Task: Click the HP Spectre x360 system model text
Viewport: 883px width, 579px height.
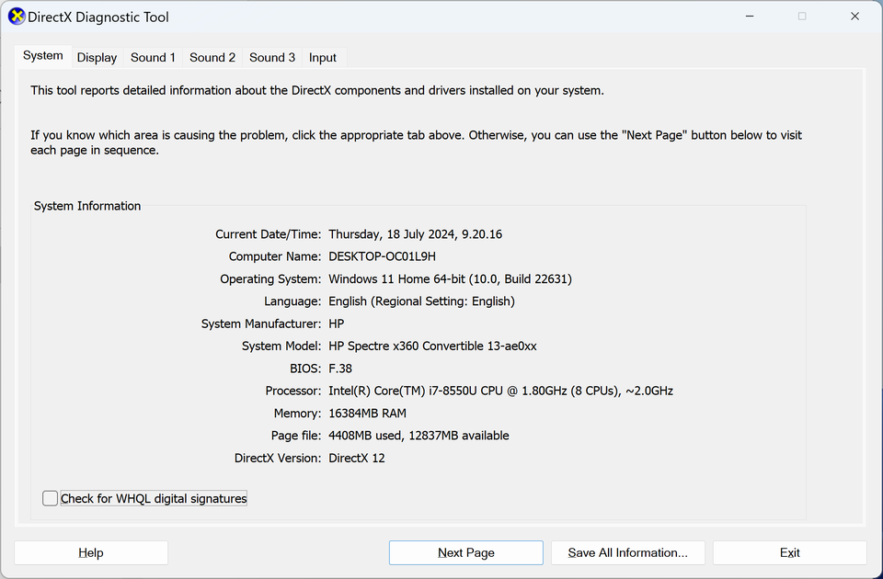Action: tap(432, 346)
